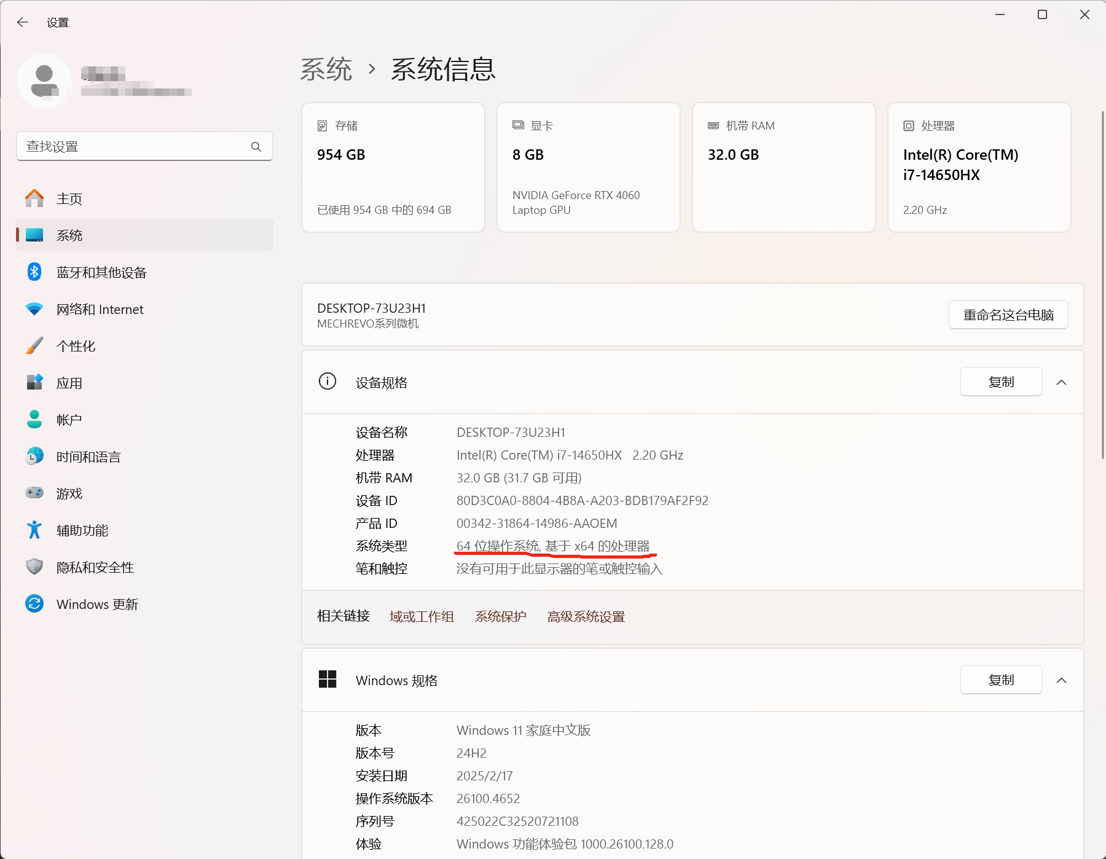Collapse the Windows 规格 section chevron
The width and height of the screenshot is (1106, 859).
pyautogui.click(x=1061, y=680)
